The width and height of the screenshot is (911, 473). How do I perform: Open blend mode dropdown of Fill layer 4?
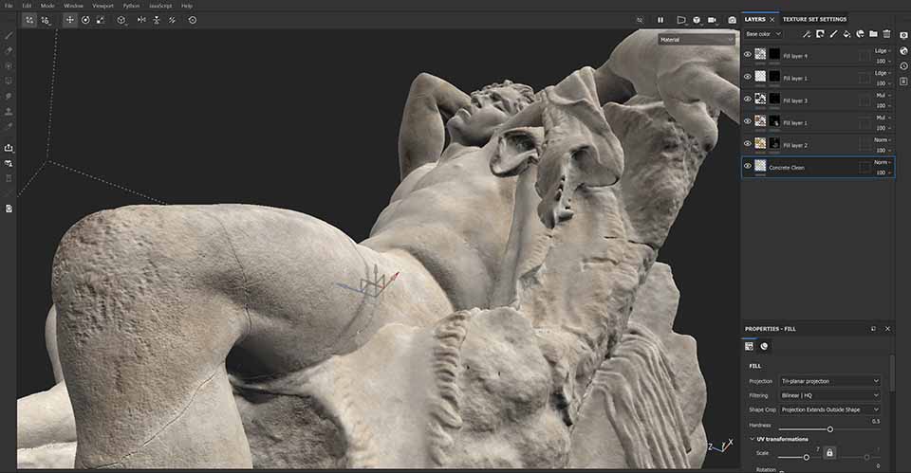point(883,51)
